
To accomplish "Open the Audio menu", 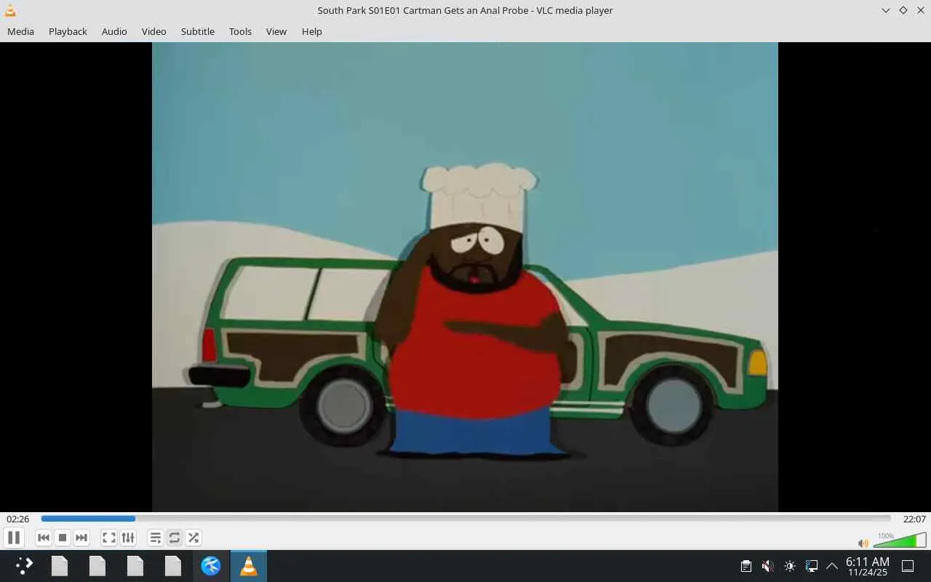I will pos(114,31).
